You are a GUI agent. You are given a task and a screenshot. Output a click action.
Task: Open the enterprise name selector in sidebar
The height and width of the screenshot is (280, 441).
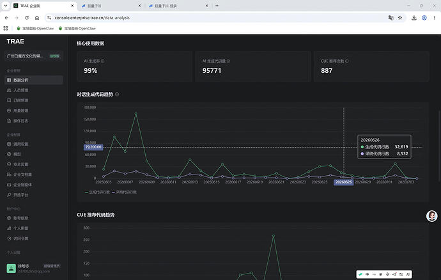[x=34, y=56]
